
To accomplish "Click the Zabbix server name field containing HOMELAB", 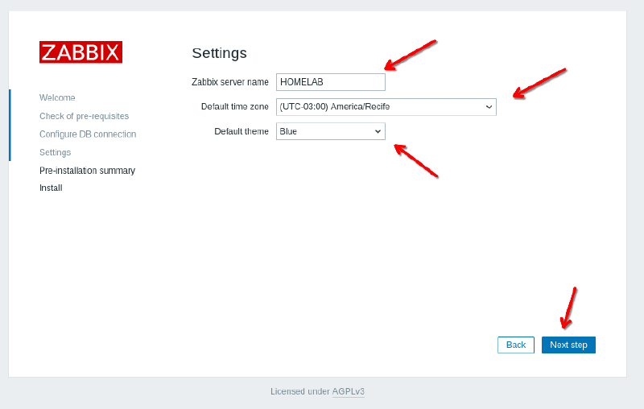I will pos(330,82).
